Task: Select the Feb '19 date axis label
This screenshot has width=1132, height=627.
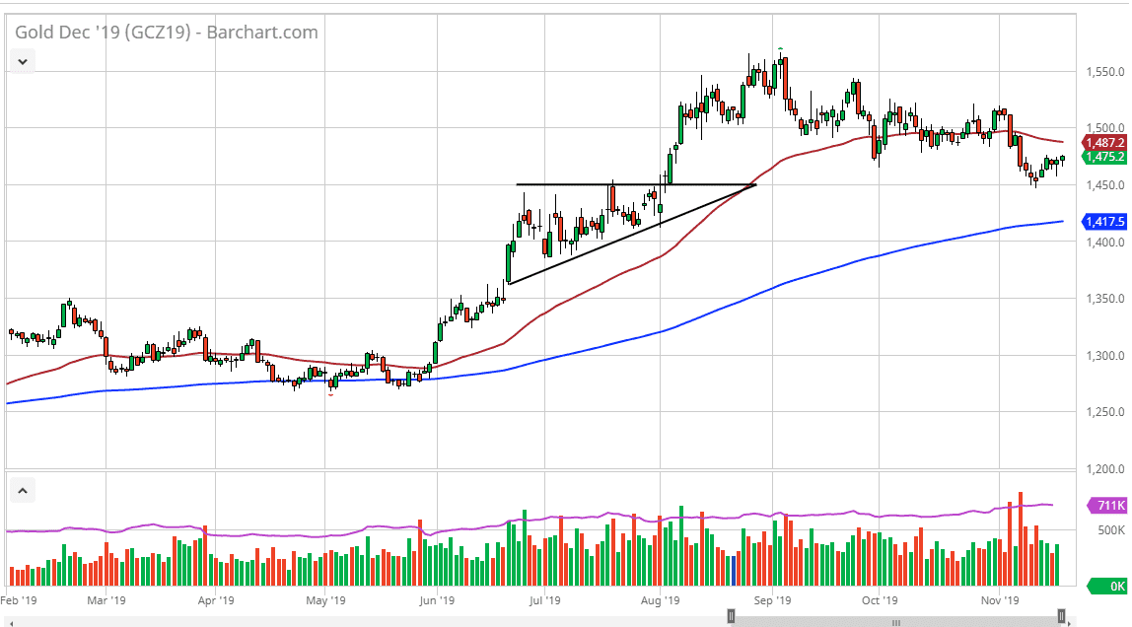Action: pyautogui.click(x=21, y=598)
